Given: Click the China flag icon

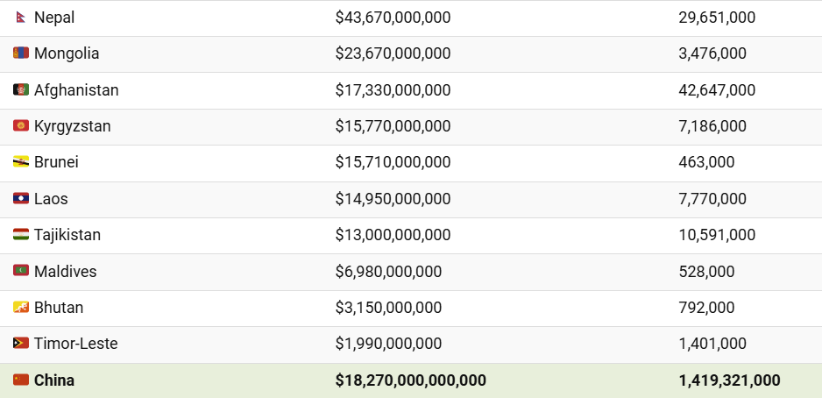Looking at the screenshot, I should tap(21, 380).
